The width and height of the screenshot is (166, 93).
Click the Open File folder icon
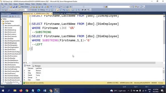pos(11,7)
